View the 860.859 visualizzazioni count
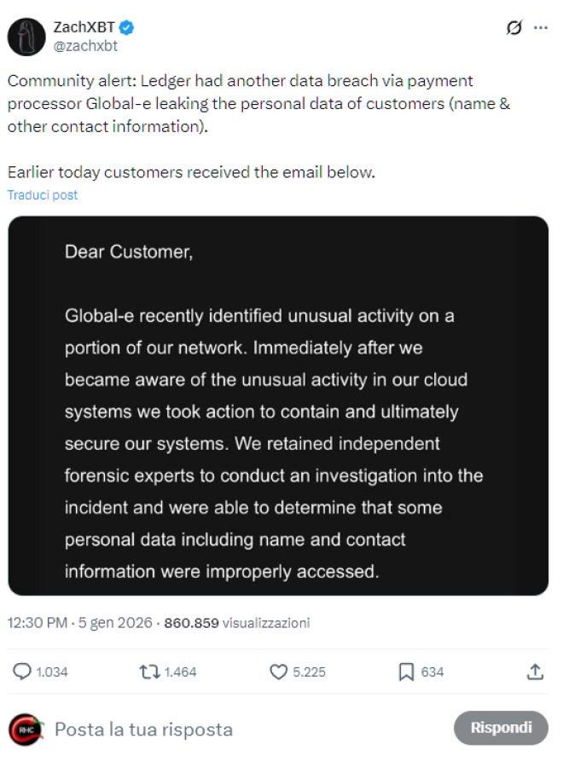 pyautogui.click(x=237, y=623)
